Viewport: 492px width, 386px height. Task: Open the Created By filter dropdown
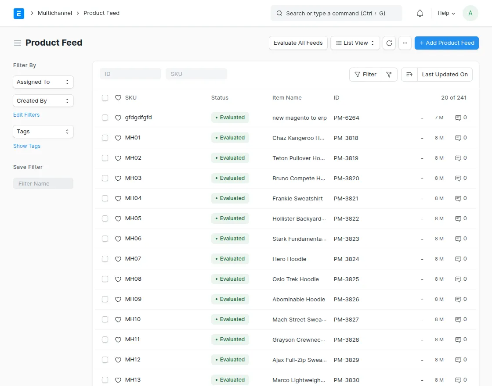point(43,100)
